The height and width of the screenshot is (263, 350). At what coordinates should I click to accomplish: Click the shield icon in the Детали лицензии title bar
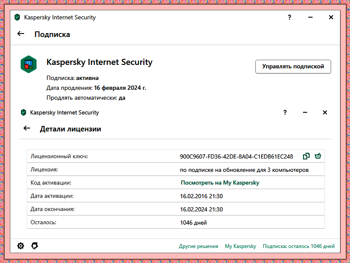tap(24, 113)
